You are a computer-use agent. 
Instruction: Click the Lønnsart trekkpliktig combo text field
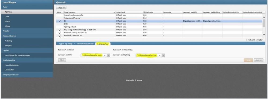pos(147,55)
